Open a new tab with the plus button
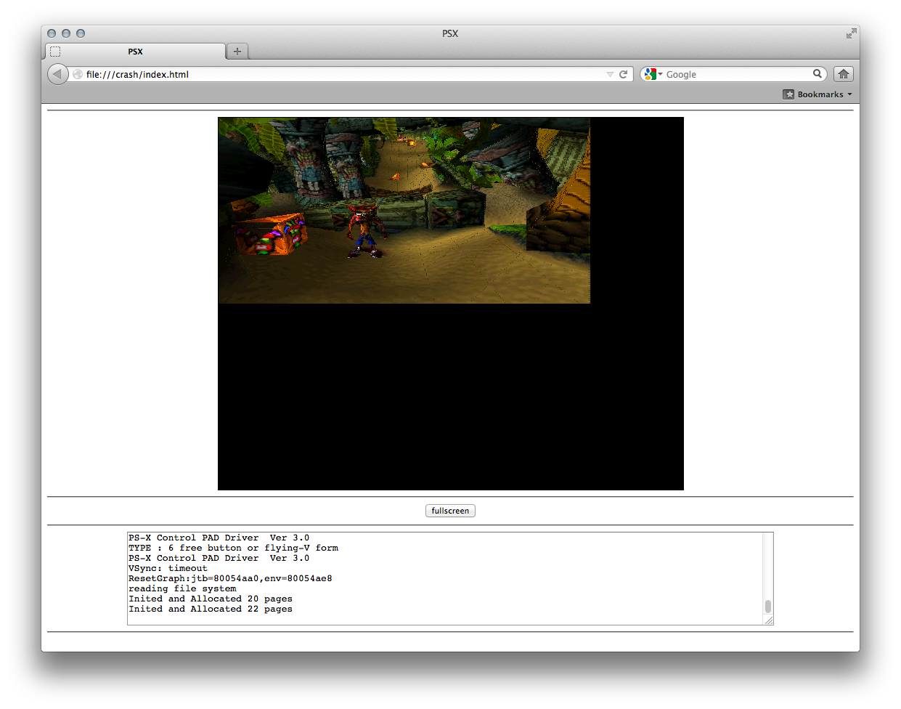This screenshot has width=901, height=709. (237, 52)
